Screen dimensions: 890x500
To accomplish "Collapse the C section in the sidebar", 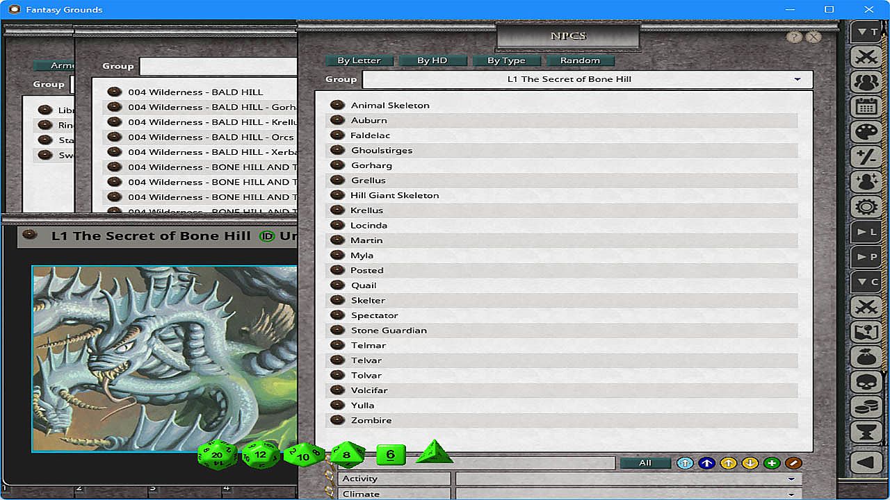I will click(866, 282).
